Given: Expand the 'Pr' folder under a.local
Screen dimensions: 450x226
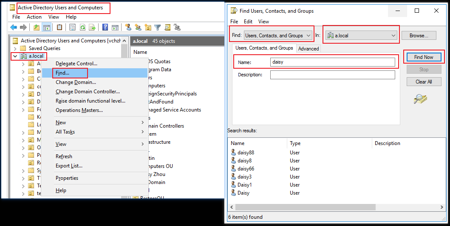Looking at the screenshot, I should click(23, 155).
